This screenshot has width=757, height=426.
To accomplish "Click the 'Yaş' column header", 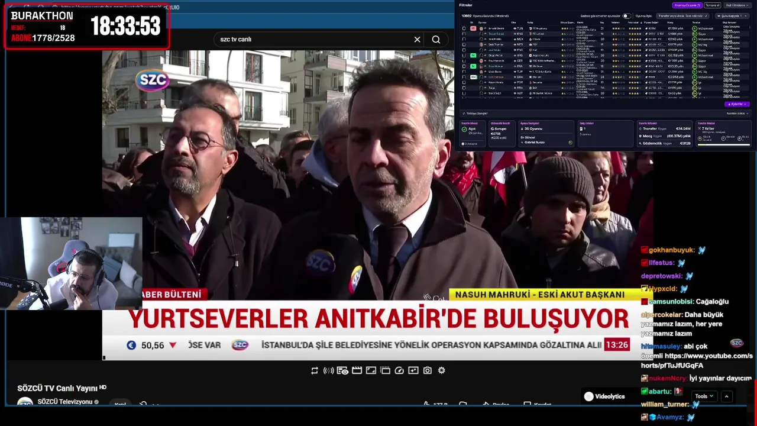I will [602, 22].
